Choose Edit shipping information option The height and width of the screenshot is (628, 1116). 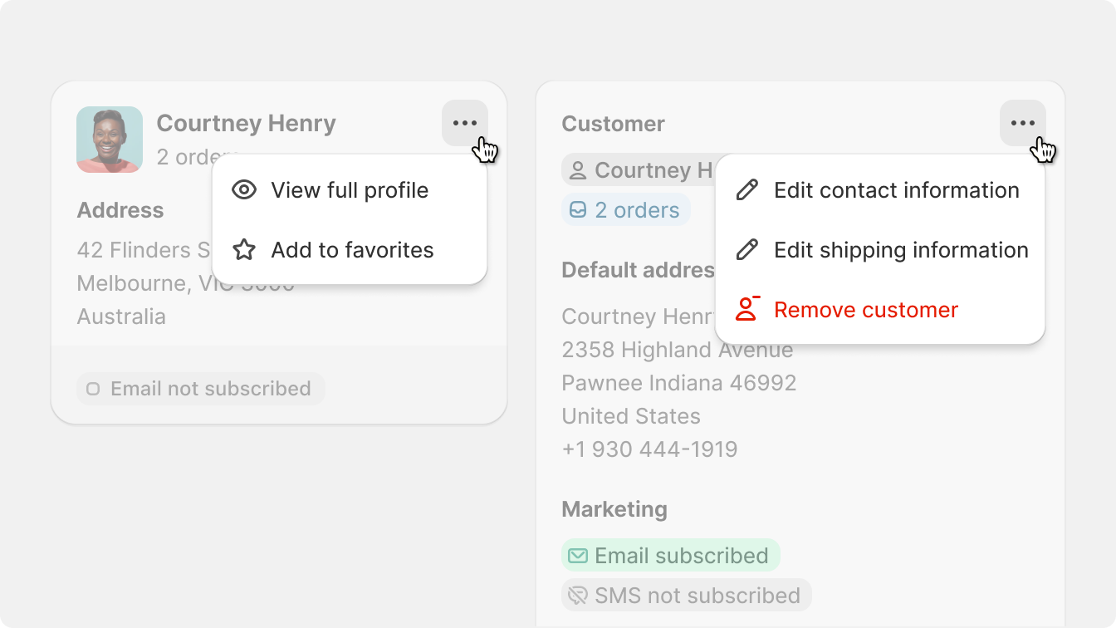[901, 250]
